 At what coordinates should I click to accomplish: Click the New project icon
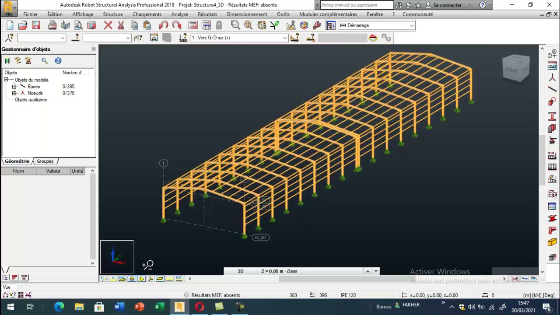[x=10, y=25]
